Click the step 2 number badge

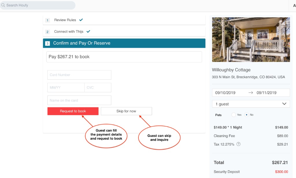tap(47, 32)
